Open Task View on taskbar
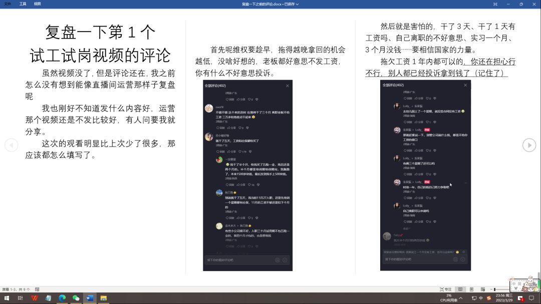The image size is (541, 304). 21,298
